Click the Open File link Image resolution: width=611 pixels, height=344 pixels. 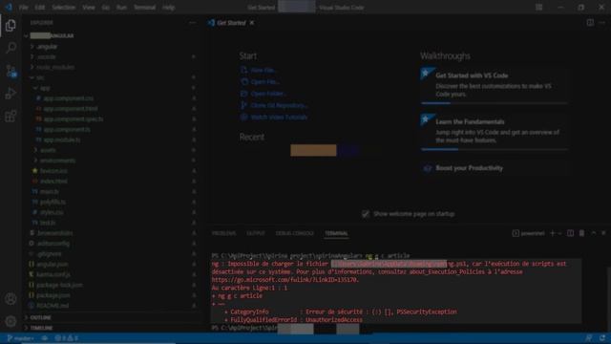[261, 82]
